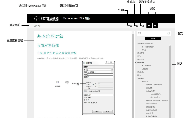Click the magnifier icon in search box
This screenshot has height=118, width=188.
click(169, 33)
